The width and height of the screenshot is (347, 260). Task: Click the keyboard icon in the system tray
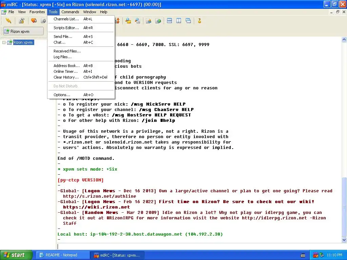(x=303, y=255)
